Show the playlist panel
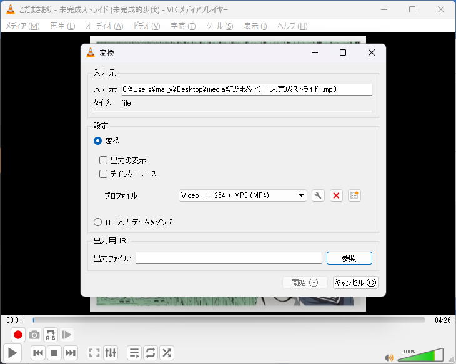This screenshot has width=456, height=364. [134, 353]
